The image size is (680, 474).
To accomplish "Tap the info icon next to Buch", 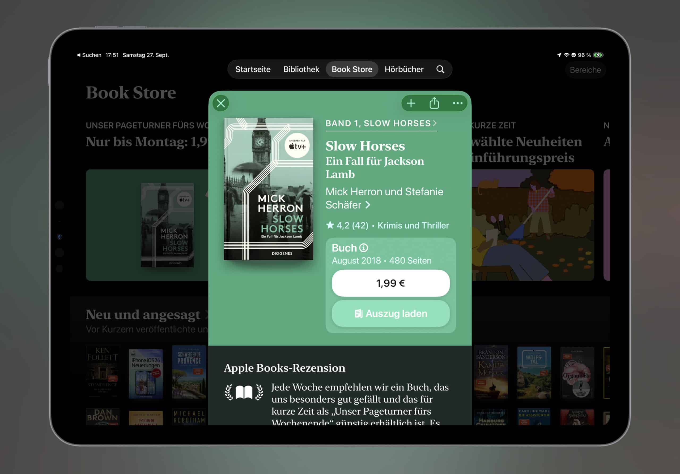I will (364, 248).
